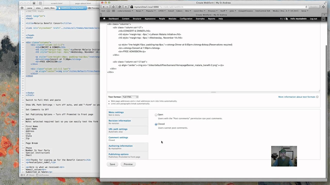This screenshot has height=185, width=330.
Task: Open the Structure admin menu item
Action: pyautogui.click(x=137, y=19)
